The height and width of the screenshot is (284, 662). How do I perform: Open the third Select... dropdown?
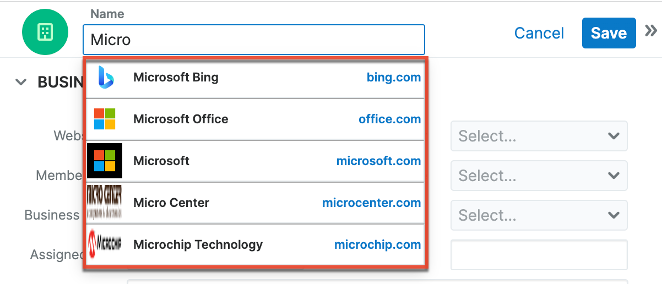pos(539,215)
